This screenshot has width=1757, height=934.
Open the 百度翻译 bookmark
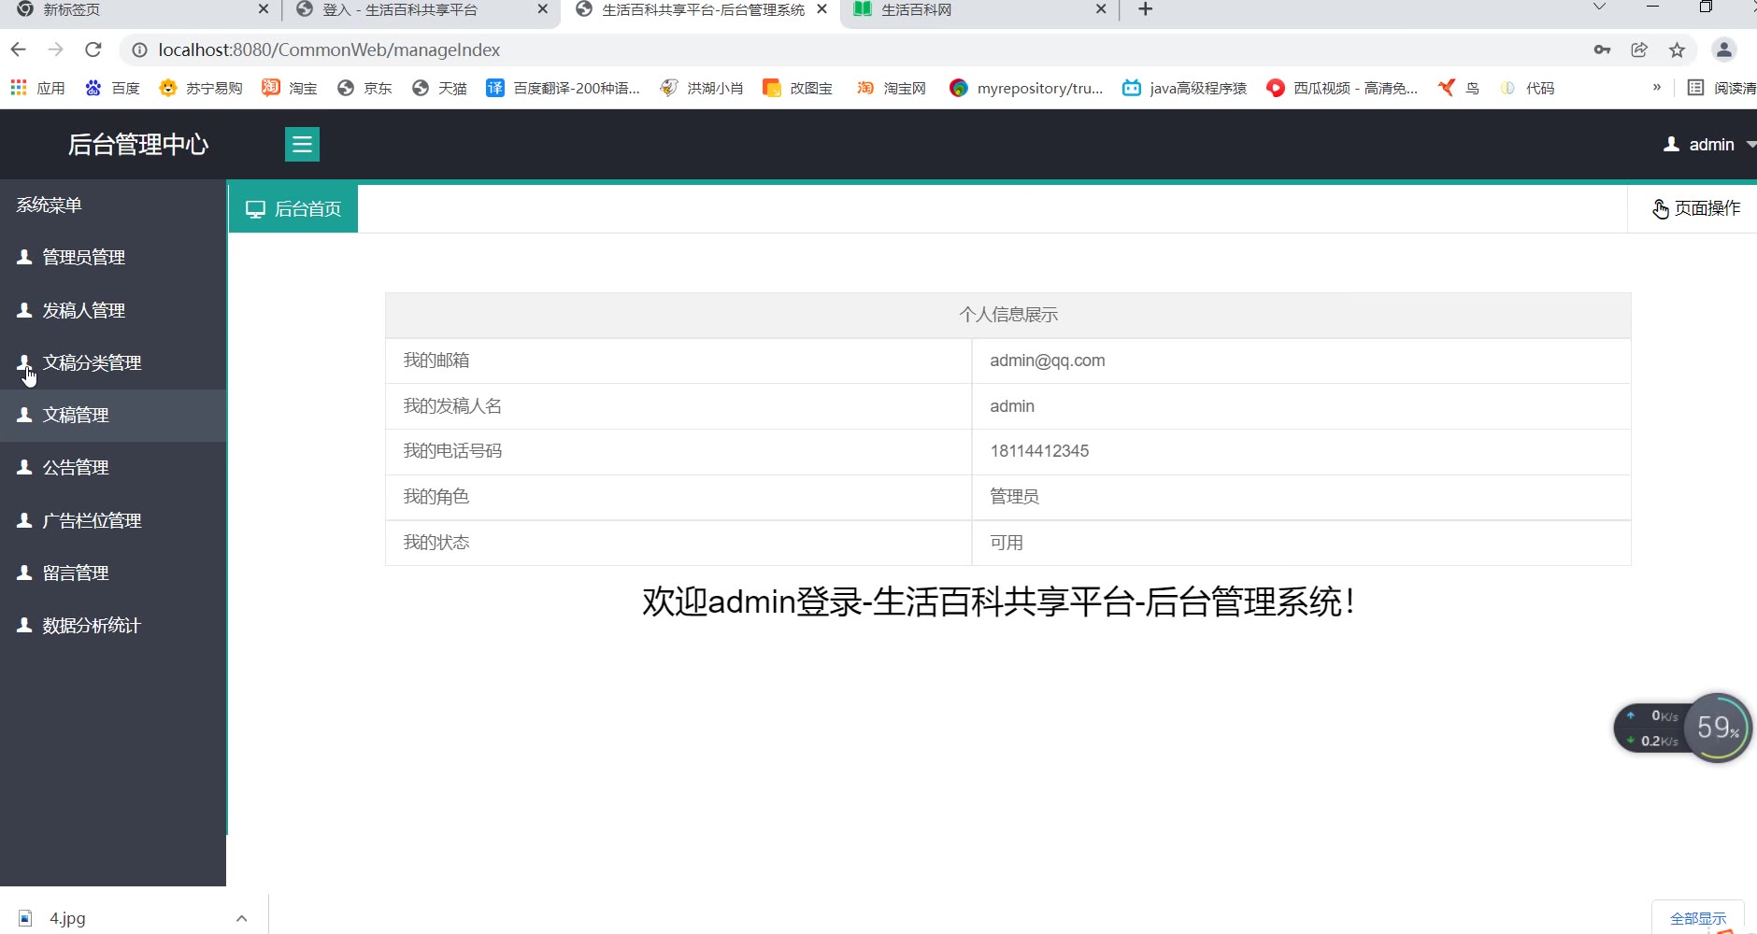tap(564, 88)
